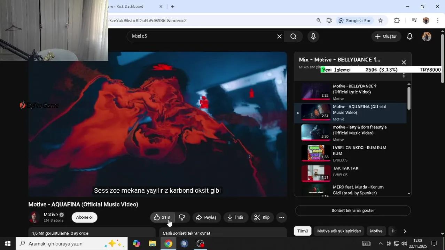Open the Motive channel avatar
Viewport: 445px width, 250px height.
coord(34,217)
